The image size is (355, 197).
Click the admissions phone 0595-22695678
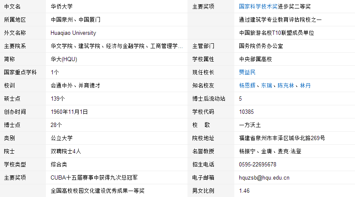click(x=258, y=164)
